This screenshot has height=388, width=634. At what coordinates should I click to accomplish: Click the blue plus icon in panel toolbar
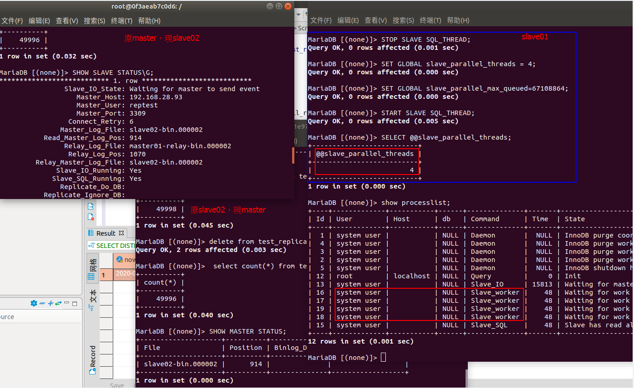50,303
